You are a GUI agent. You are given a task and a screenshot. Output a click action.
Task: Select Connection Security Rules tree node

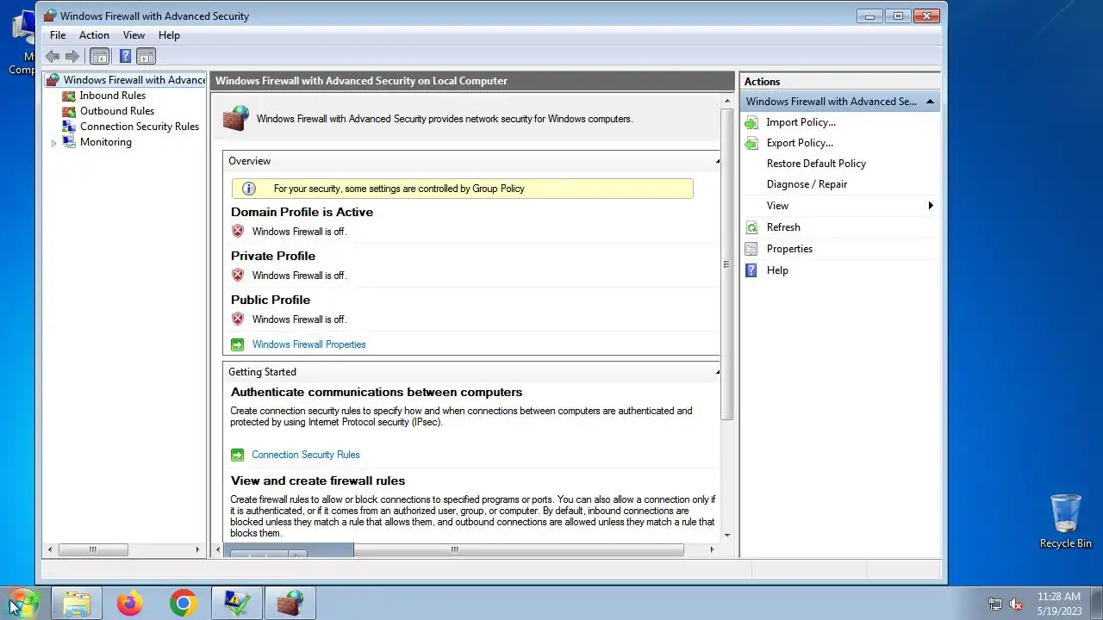[139, 127]
